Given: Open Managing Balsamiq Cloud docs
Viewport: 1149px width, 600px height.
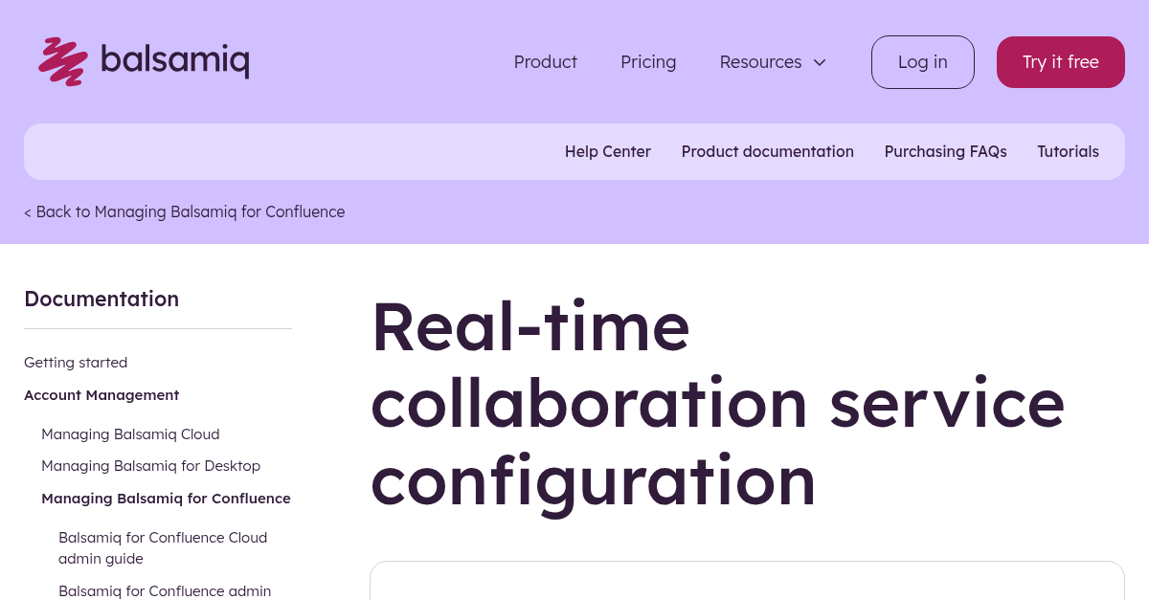Looking at the screenshot, I should tap(130, 433).
